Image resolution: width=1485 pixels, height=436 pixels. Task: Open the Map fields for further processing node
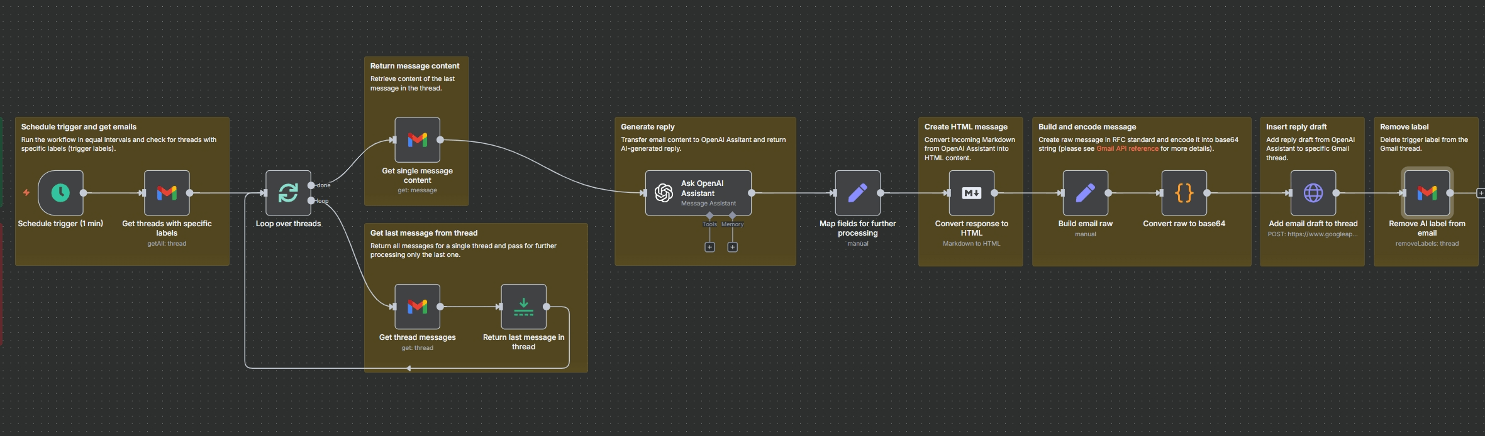[857, 193]
